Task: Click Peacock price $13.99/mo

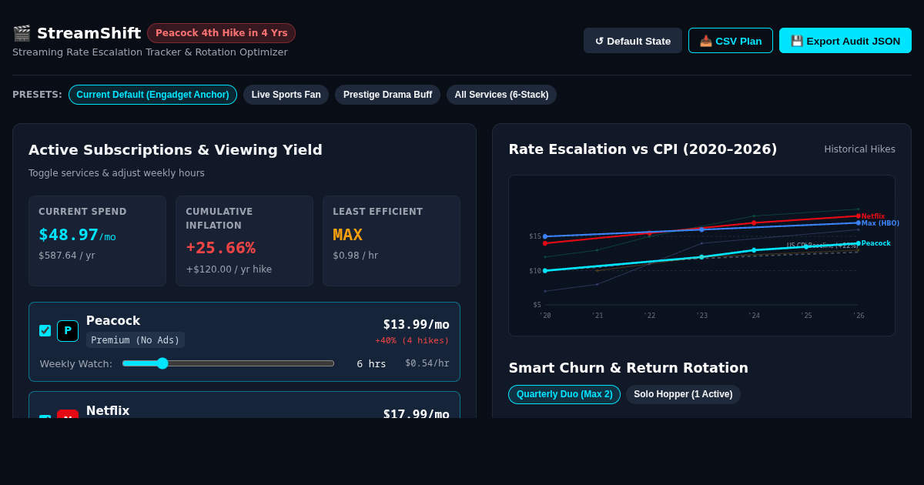Action: [416, 325]
